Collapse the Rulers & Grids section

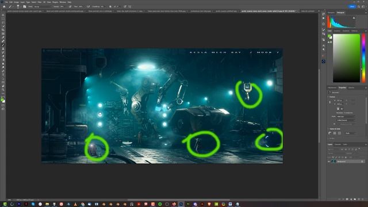[328, 129]
